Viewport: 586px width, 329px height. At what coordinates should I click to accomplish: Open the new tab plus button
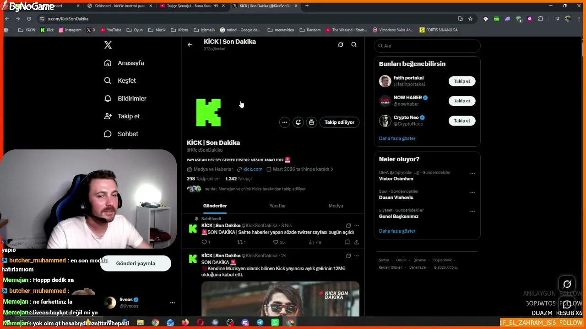click(307, 6)
